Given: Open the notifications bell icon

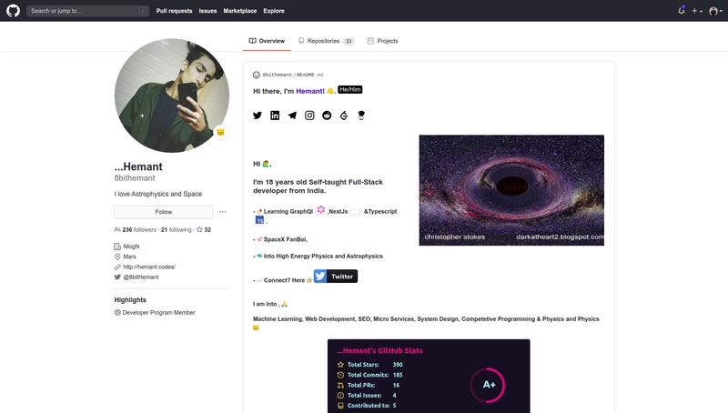Looking at the screenshot, I should tap(681, 10).
